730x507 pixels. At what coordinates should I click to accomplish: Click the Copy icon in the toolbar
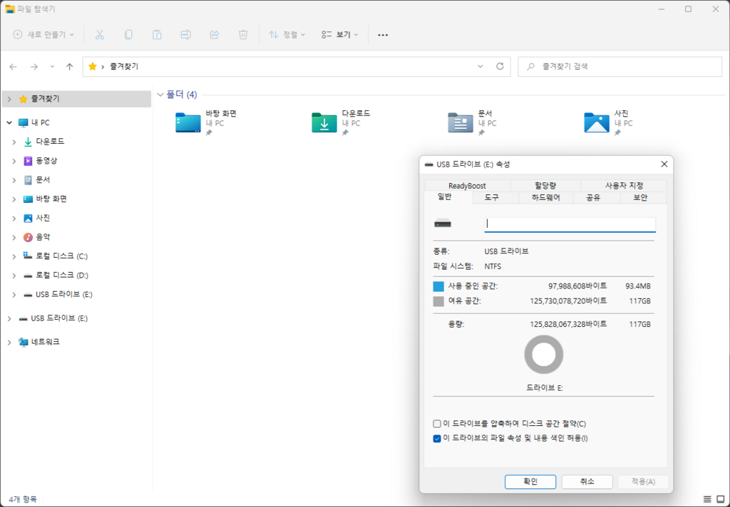click(x=128, y=34)
